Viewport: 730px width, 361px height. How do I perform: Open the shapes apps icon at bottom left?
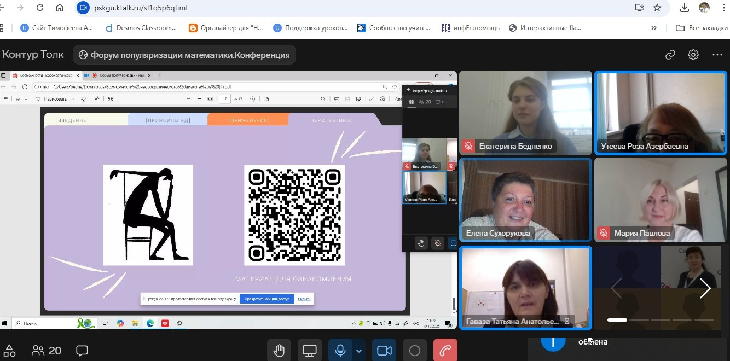tap(10, 351)
